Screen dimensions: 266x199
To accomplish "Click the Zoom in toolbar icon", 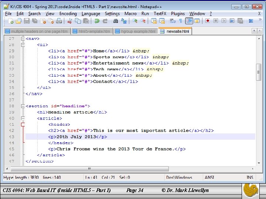I will (x=135, y=21).
